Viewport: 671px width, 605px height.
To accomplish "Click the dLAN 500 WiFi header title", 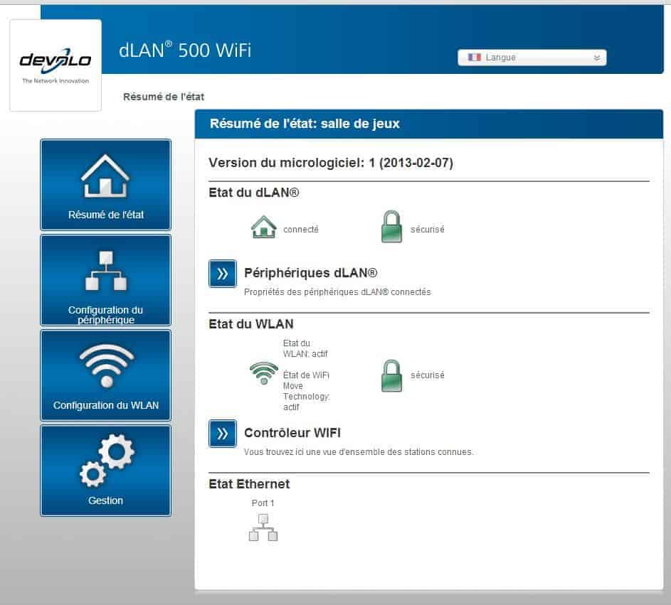I will (184, 50).
